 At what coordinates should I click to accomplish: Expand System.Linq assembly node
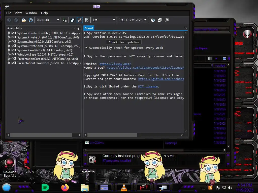pos(9,41)
